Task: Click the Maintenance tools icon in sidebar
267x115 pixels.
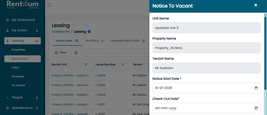Action: [x=7, y=108]
